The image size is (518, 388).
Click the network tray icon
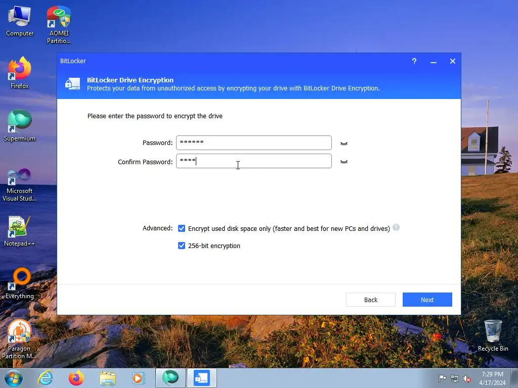point(455,378)
